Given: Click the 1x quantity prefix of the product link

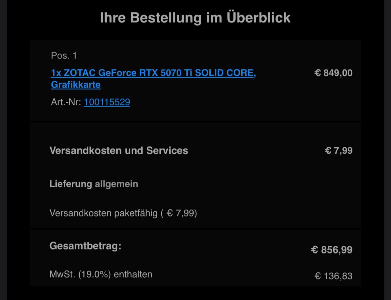Looking at the screenshot, I should pos(56,73).
